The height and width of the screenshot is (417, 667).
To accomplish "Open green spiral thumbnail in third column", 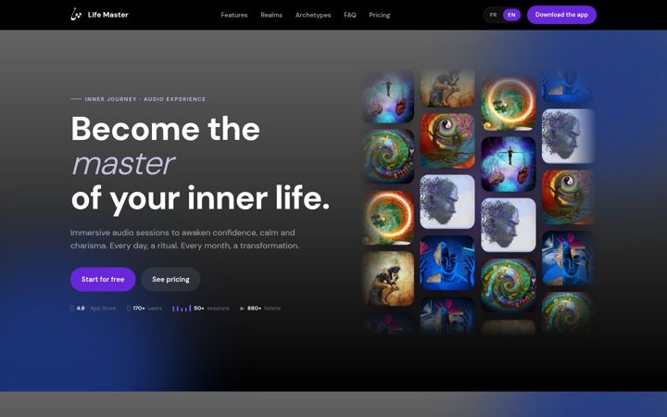I will click(x=509, y=285).
